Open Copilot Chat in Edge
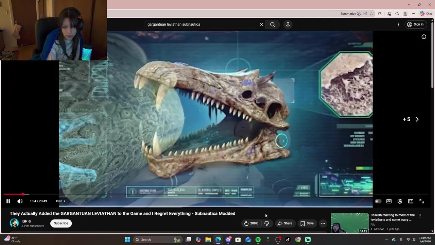Viewport: 435px width, 245px height. coord(426,14)
